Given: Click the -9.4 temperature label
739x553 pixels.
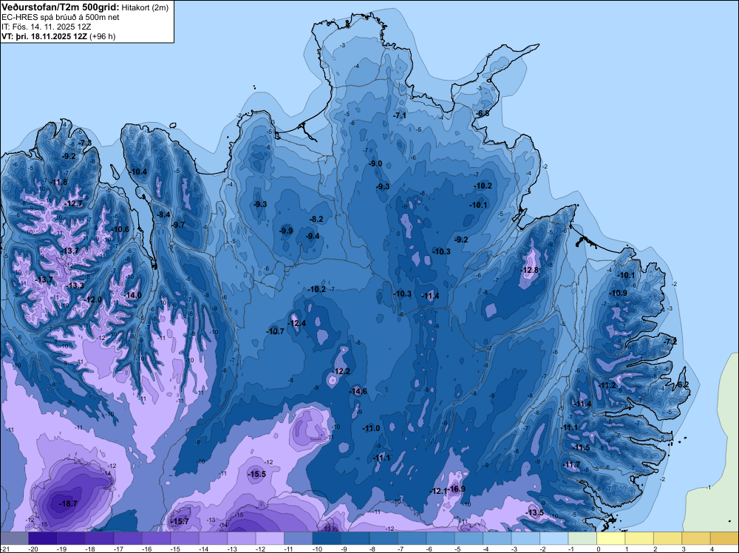Looking at the screenshot, I should point(313,236).
